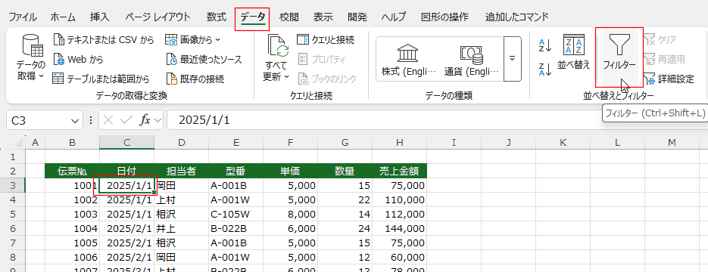Open クエリと接続 pane
Screen dimensions: 708x272
click(x=326, y=39)
